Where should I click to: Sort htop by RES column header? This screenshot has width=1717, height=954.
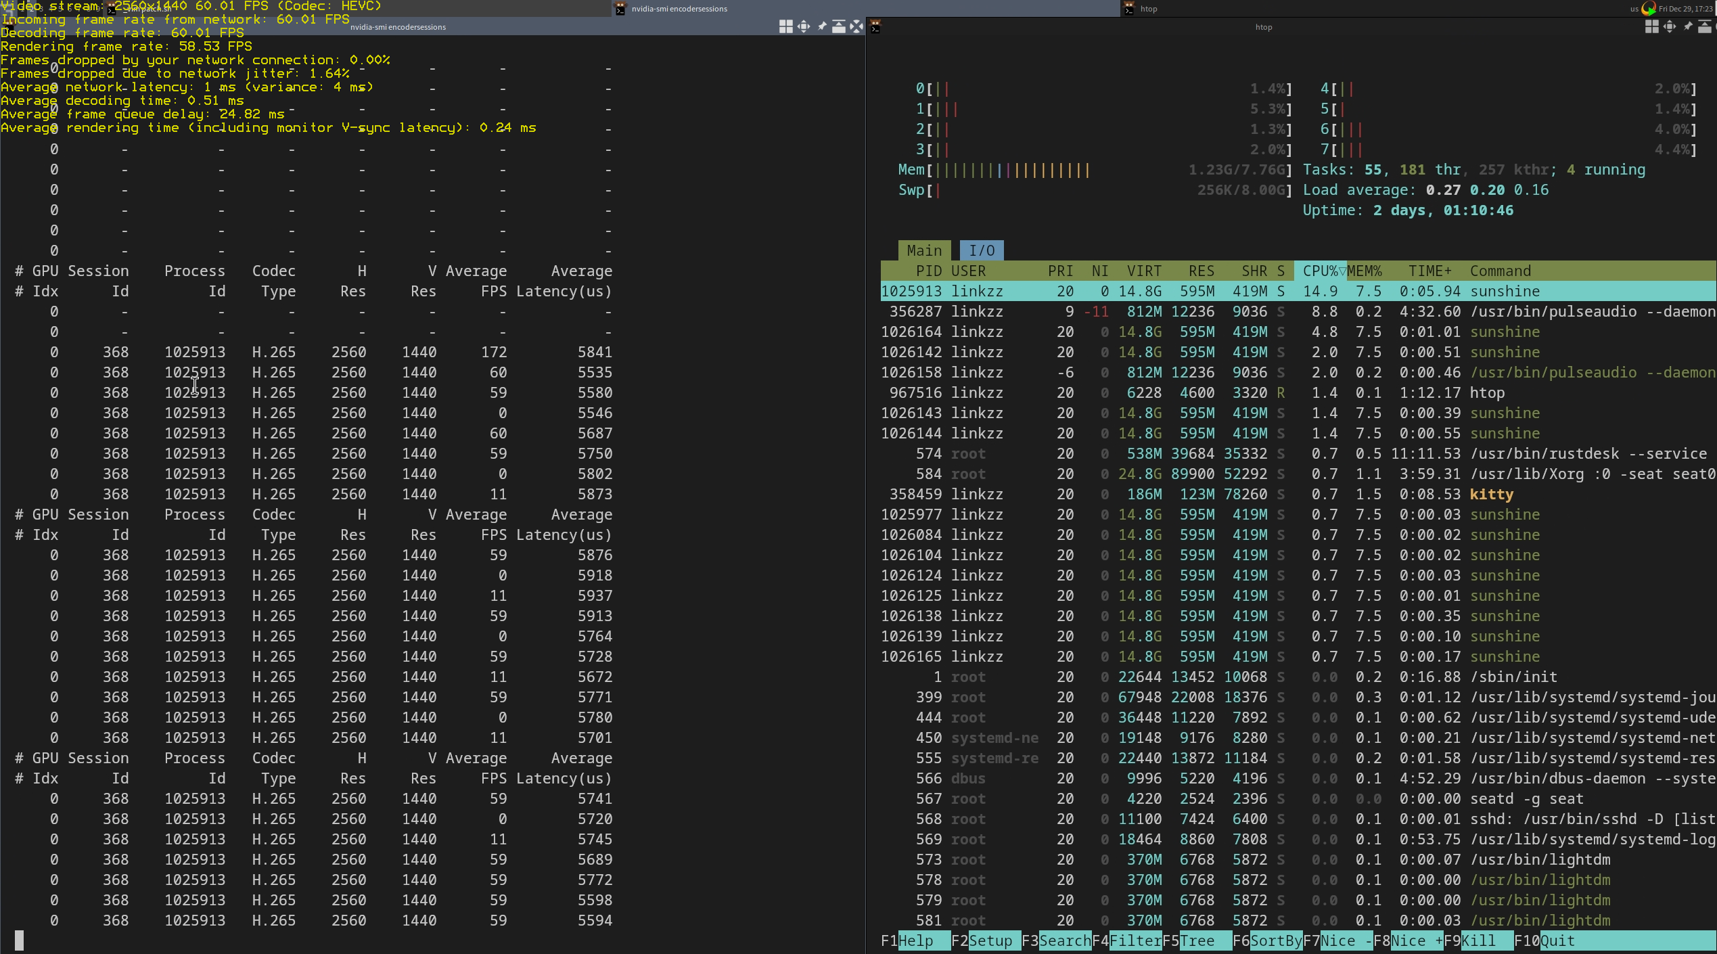coord(1201,271)
